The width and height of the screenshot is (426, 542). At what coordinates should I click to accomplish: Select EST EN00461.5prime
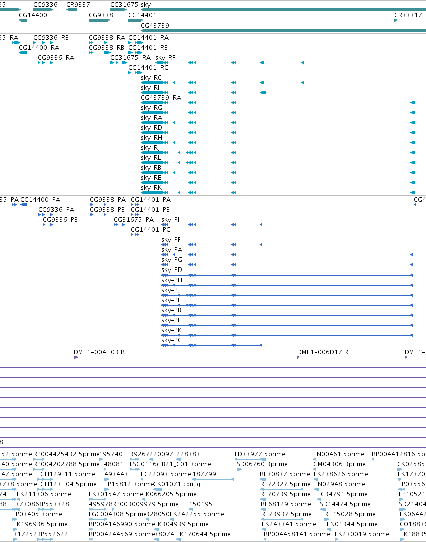(x=338, y=454)
